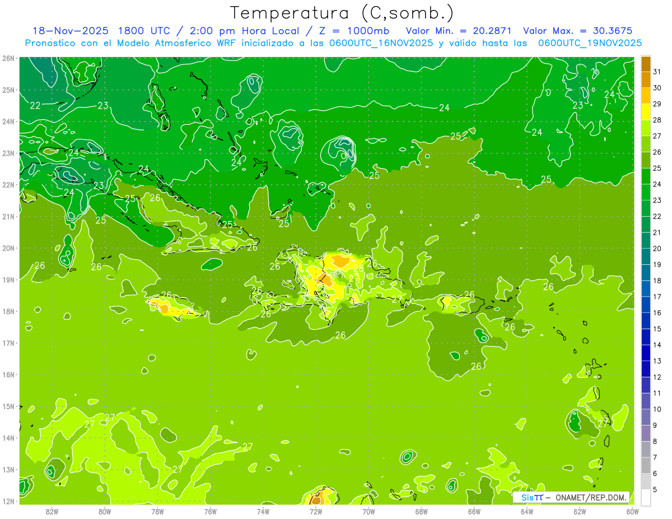Viewport: 672px width, 519px height.
Task: Click the "78W" longitude axis label
Action: 157,511
